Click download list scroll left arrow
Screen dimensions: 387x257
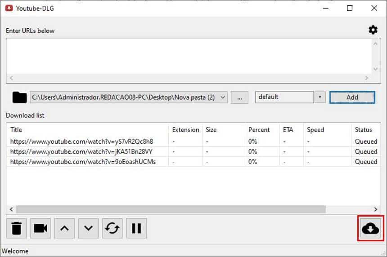tap(11, 209)
